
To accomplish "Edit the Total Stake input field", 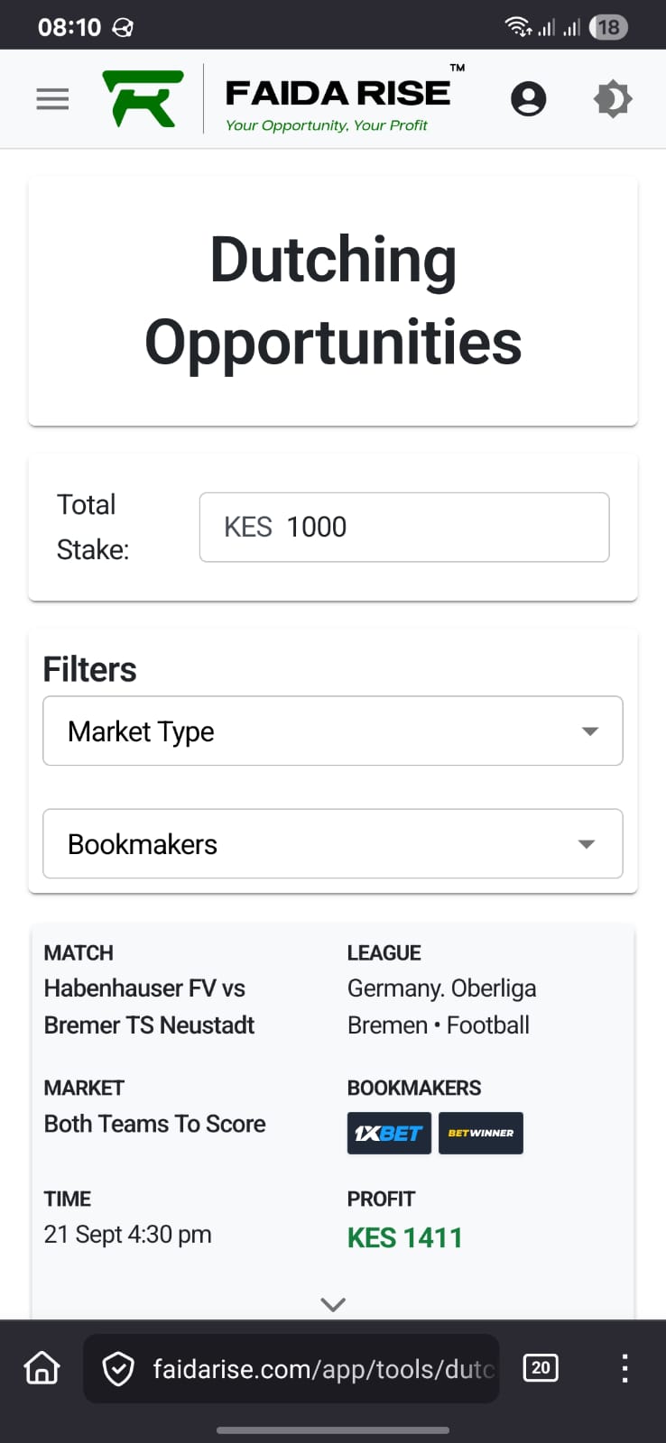I will (404, 527).
